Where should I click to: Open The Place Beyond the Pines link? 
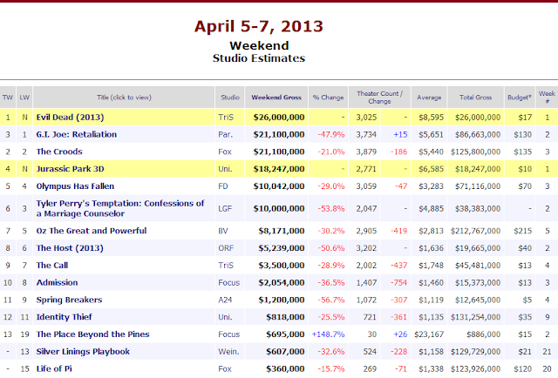point(93,334)
